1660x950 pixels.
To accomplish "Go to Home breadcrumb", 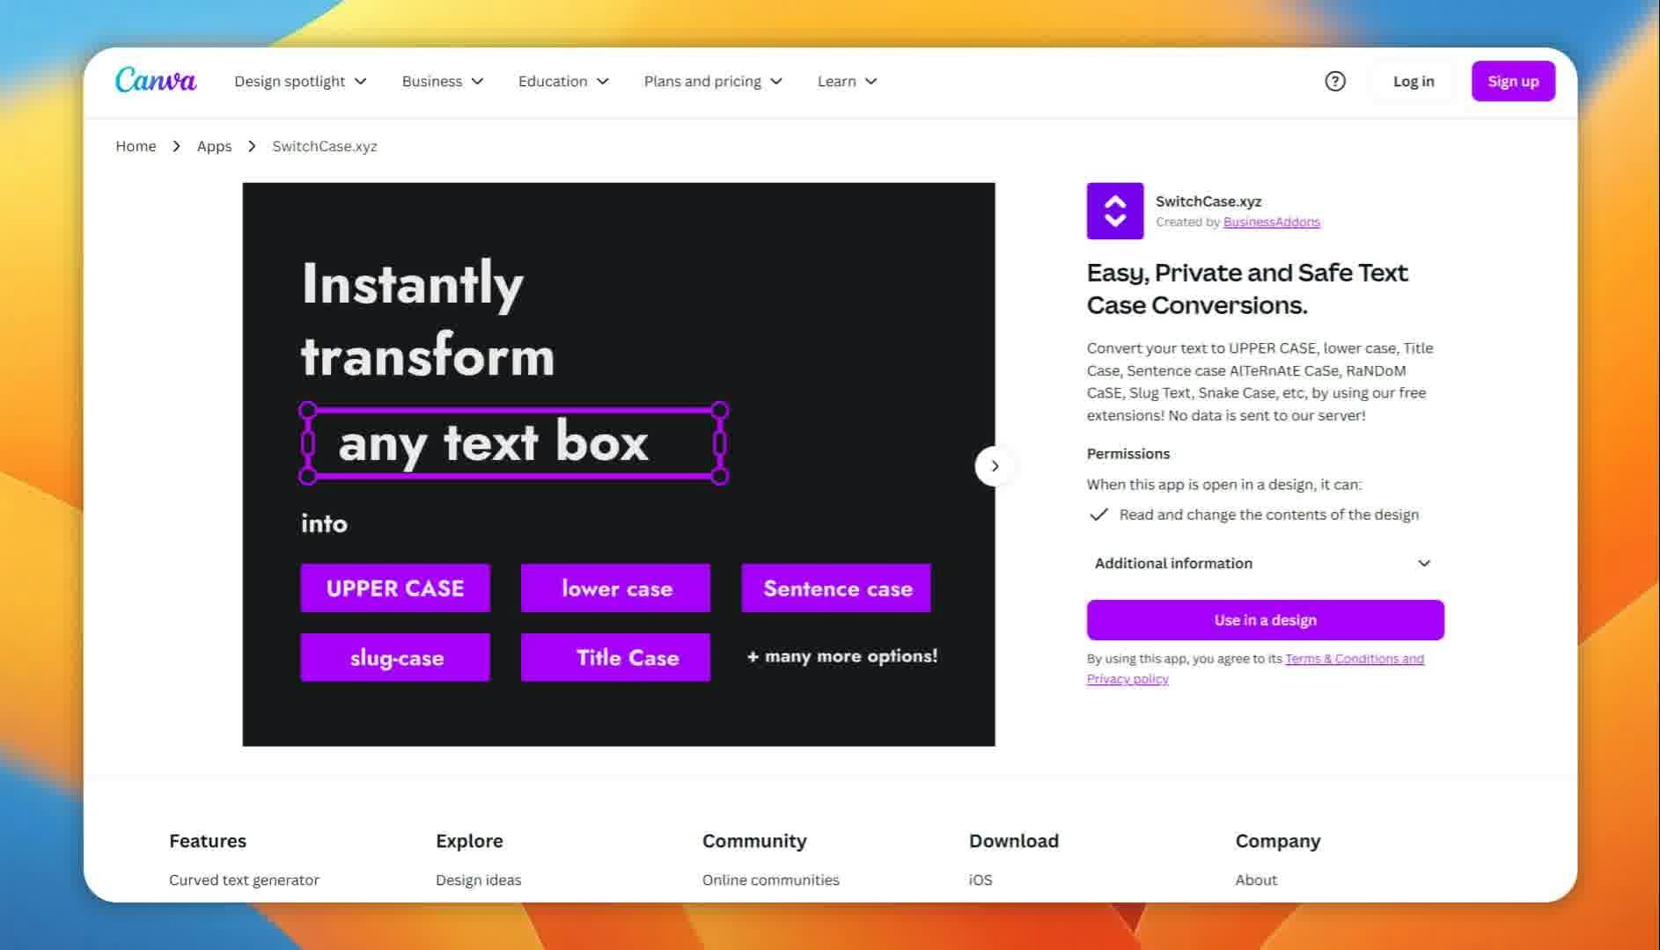I will click(x=136, y=146).
